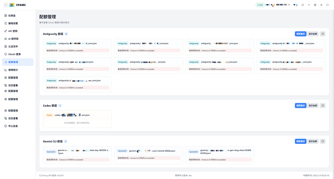Toggle theme with the sun icon
The image size is (334, 179).
click(x=321, y=5)
